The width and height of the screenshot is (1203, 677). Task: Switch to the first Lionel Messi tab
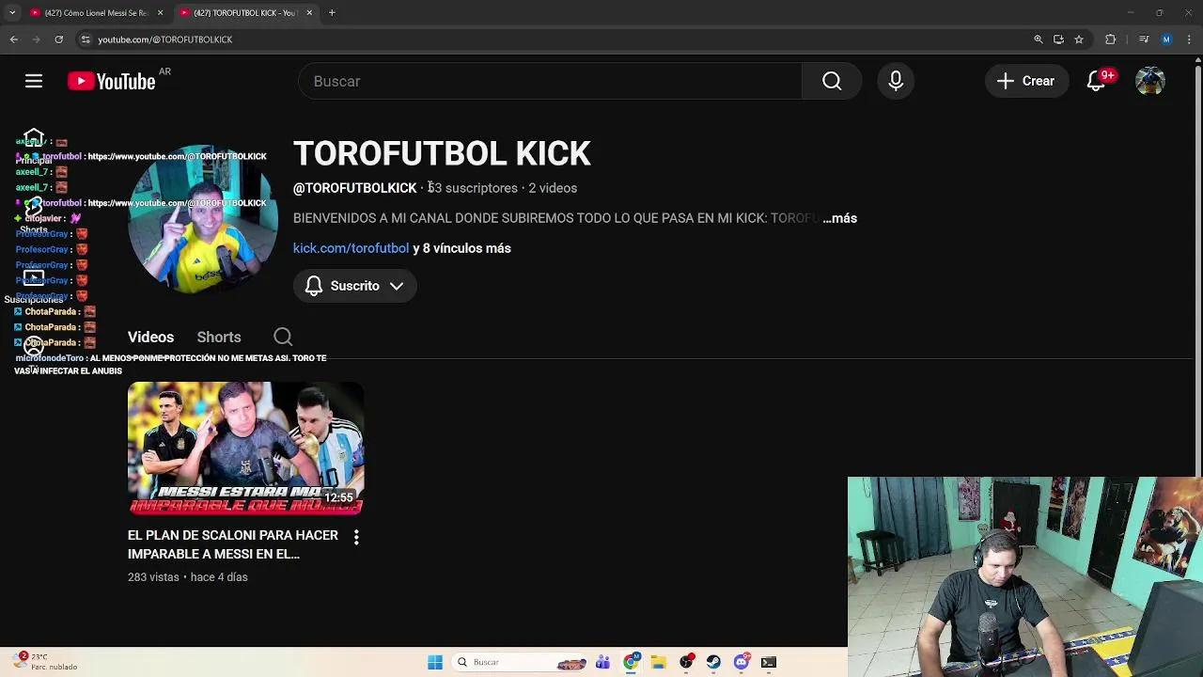click(x=97, y=13)
